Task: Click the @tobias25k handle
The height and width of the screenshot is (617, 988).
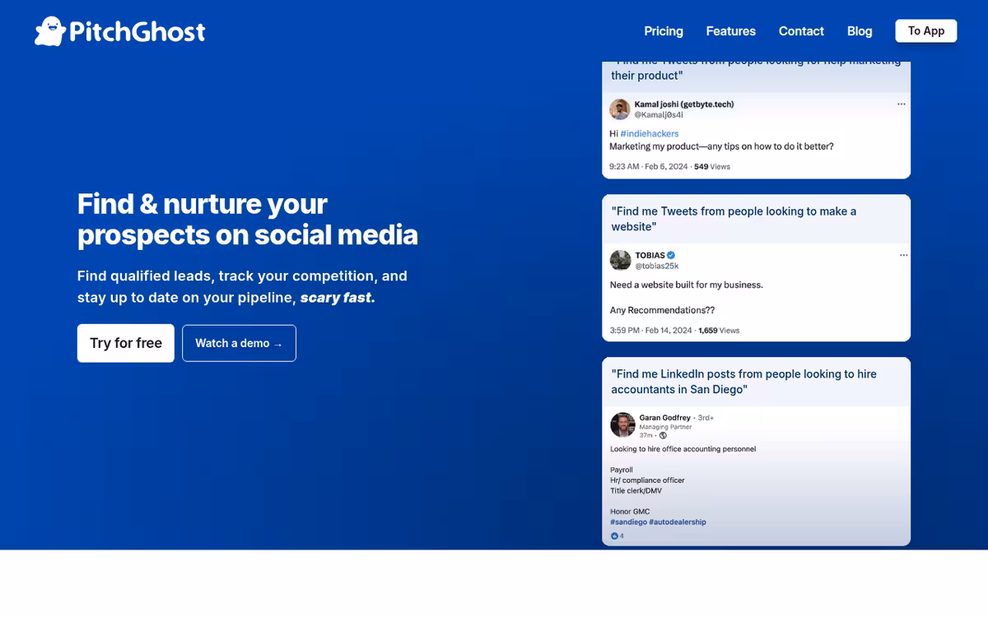Action: coord(656,266)
